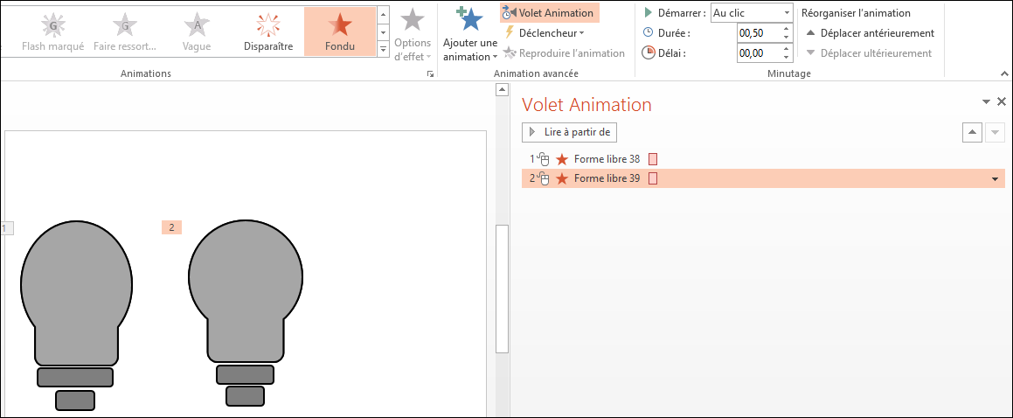
Task: Select the Fondu animation effect
Action: (339, 31)
